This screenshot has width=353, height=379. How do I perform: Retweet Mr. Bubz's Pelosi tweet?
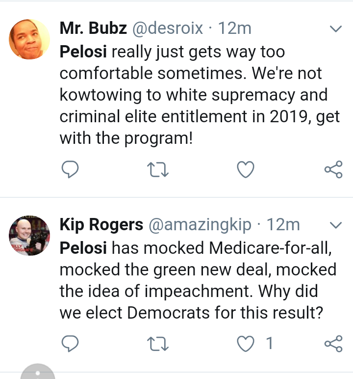(x=158, y=170)
